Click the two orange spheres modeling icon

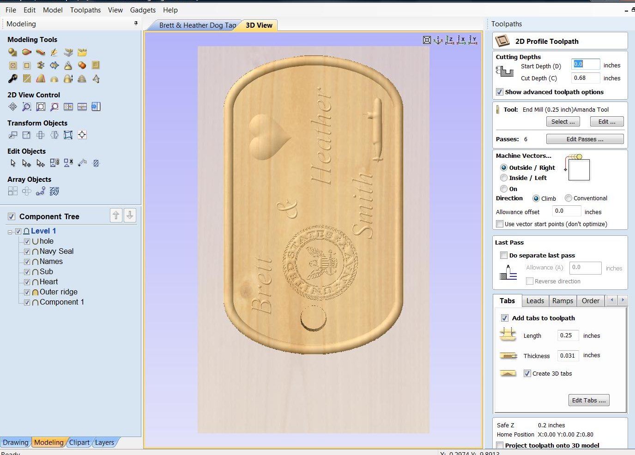click(82, 65)
